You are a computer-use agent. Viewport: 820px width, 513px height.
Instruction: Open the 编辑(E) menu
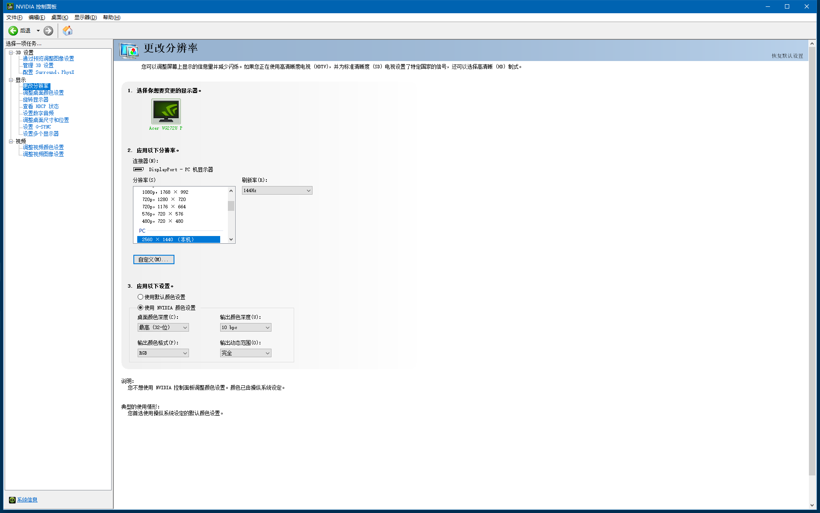37,17
